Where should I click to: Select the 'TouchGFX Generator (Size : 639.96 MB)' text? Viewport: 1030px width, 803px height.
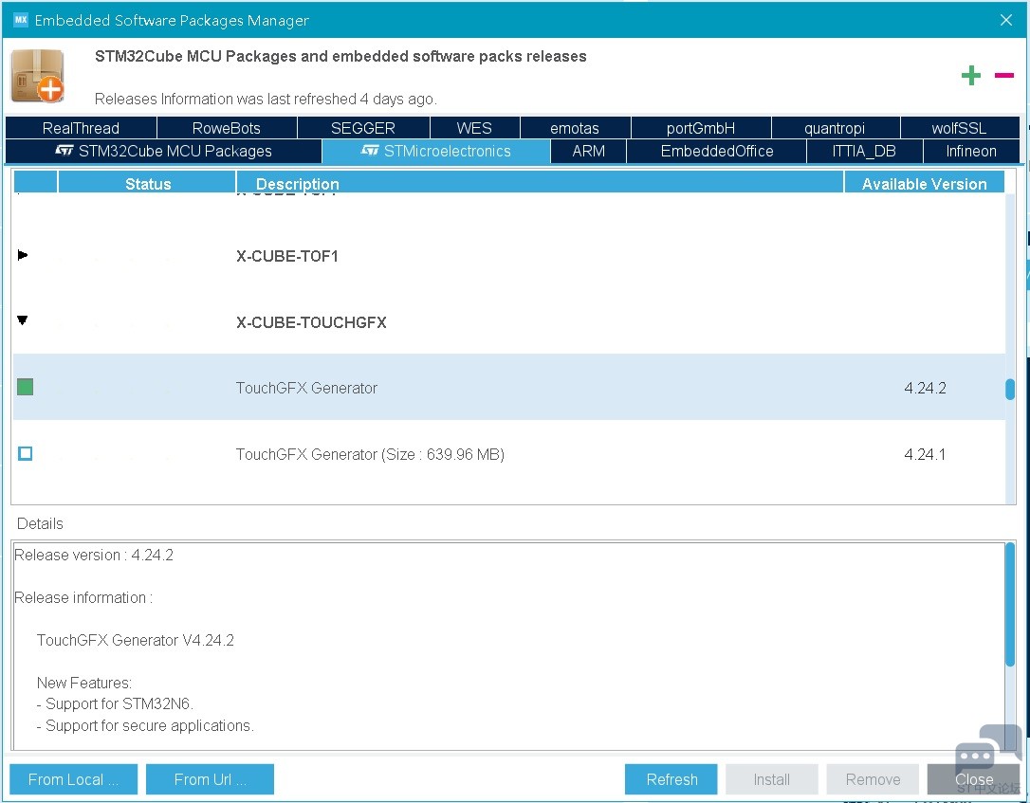pyautogui.click(x=370, y=454)
